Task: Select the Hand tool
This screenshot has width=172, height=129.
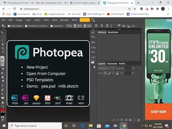Action: tap(3, 102)
